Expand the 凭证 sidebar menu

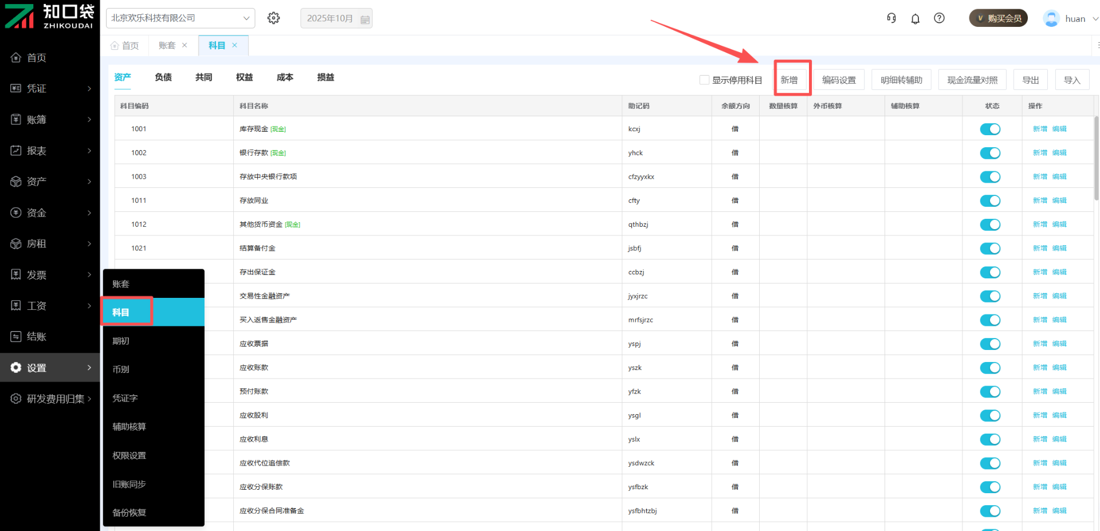pos(50,89)
